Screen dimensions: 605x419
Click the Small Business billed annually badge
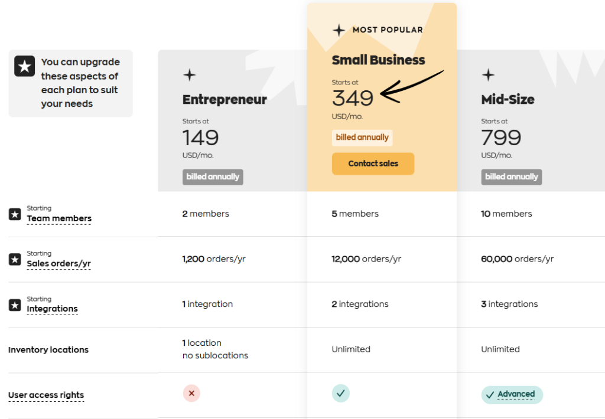pyautogui.click(x=362, y=138)
